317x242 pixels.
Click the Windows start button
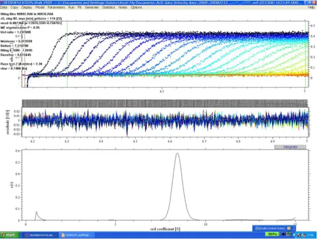(10, 234)
